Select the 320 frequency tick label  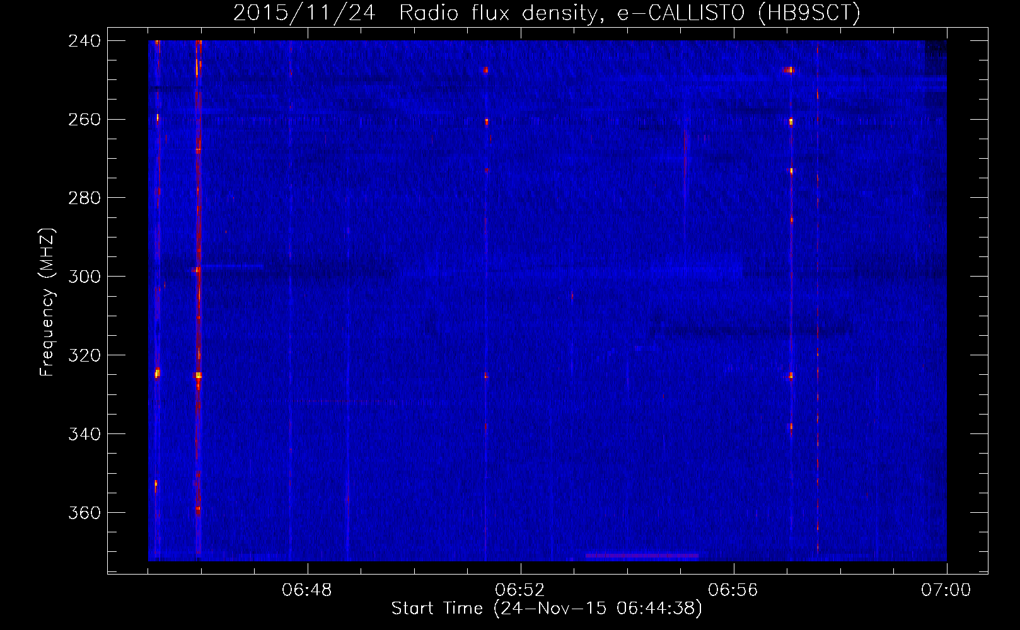point(84,356)
